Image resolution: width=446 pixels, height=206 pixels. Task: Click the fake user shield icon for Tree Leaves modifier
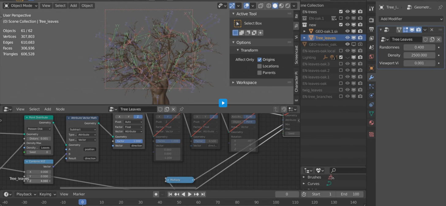pos(425,40)
